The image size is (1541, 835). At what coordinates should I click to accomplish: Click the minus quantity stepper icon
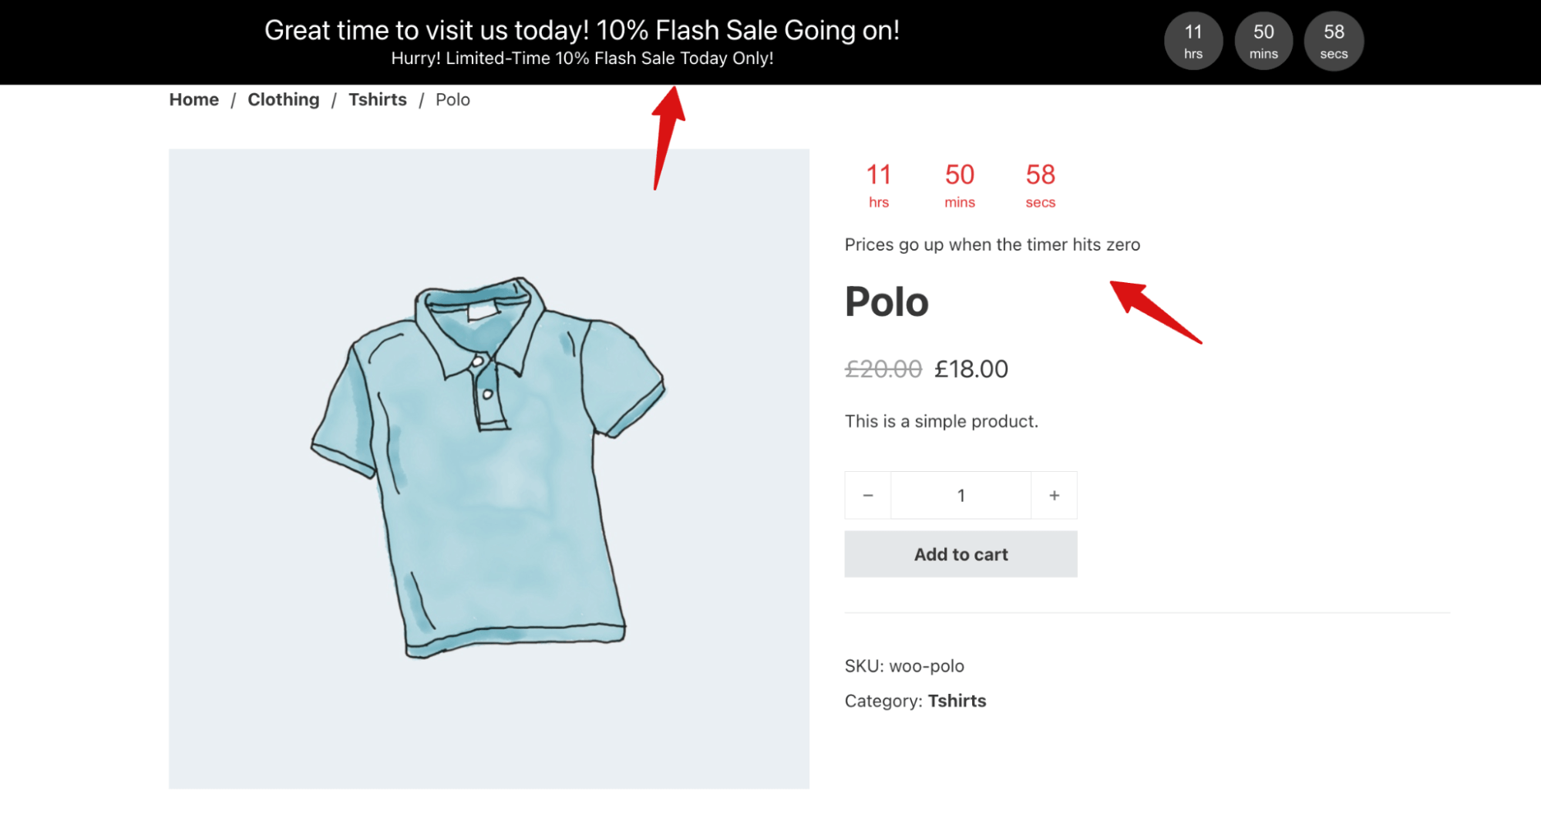[x=867, y=495]
